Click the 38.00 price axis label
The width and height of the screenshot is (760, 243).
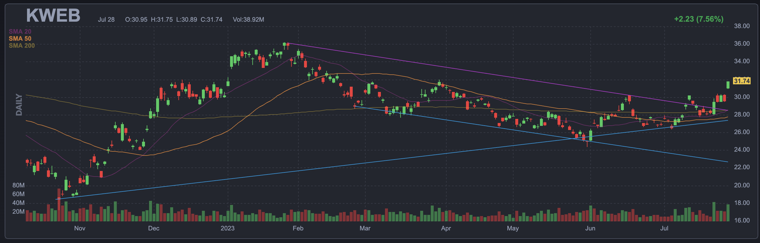(x=742, y=26)
